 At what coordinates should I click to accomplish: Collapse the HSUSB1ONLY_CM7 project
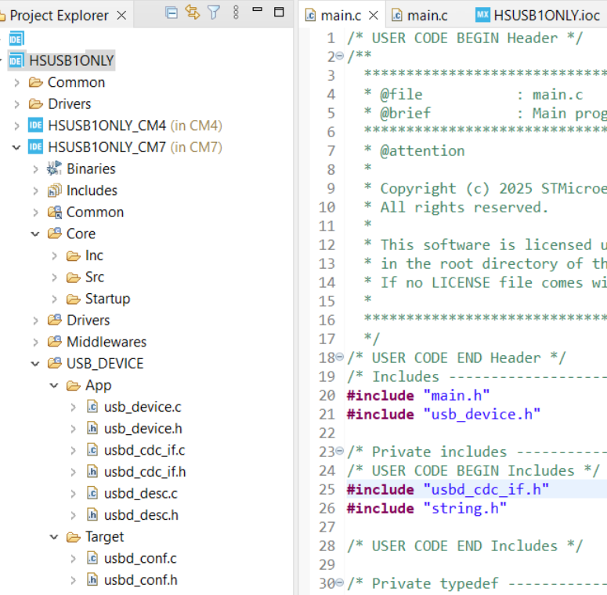[16, 147]
